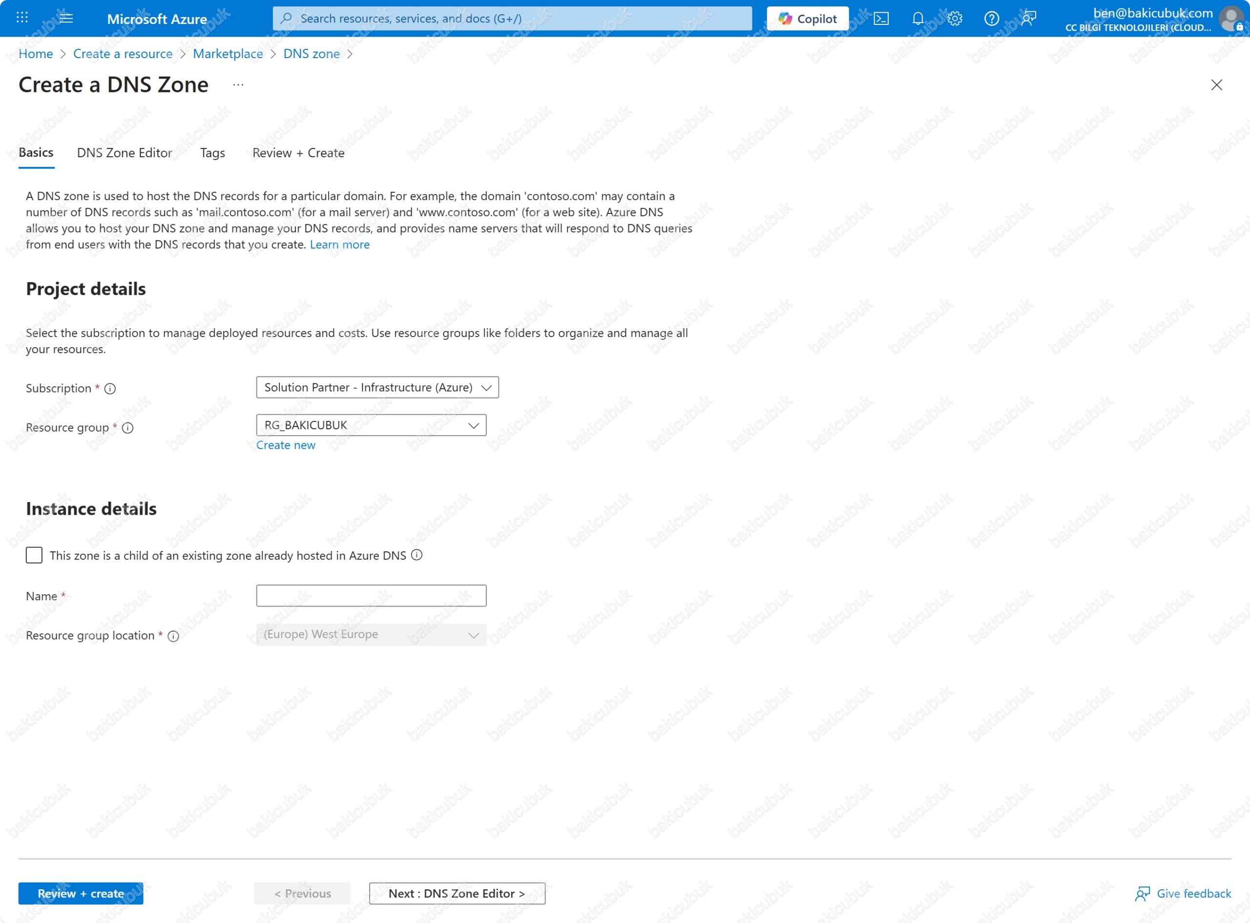Click the Copilot button
1250x923 pixels.
coord(807,19)
